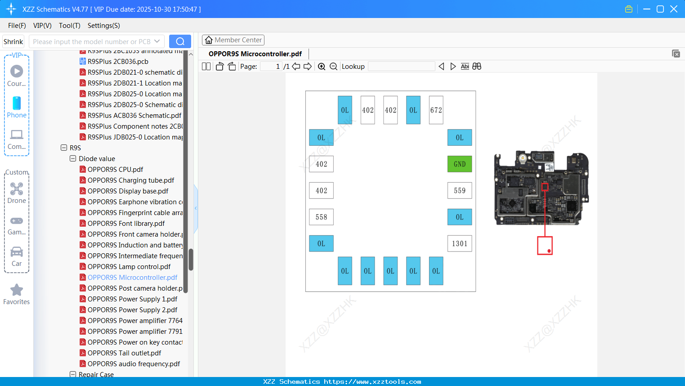The height and width of the screenshot is (386, 685).
Task: Open OPPOR9S Charging tube.pdf
Action: tap(131, 180)
